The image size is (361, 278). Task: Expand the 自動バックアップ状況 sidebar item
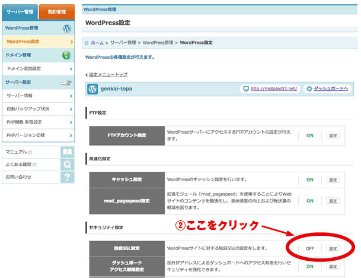(x=38, y=109)
